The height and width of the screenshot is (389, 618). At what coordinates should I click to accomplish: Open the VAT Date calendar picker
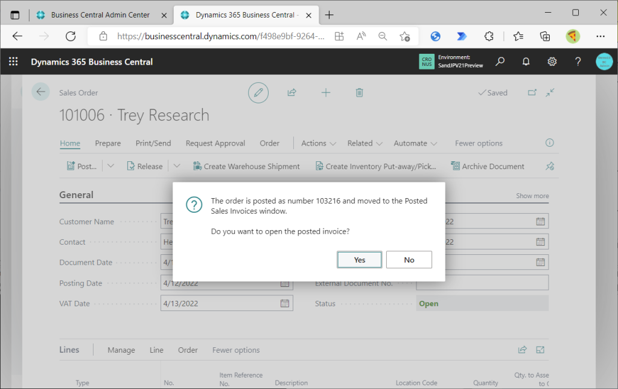(x=285, y=303)
